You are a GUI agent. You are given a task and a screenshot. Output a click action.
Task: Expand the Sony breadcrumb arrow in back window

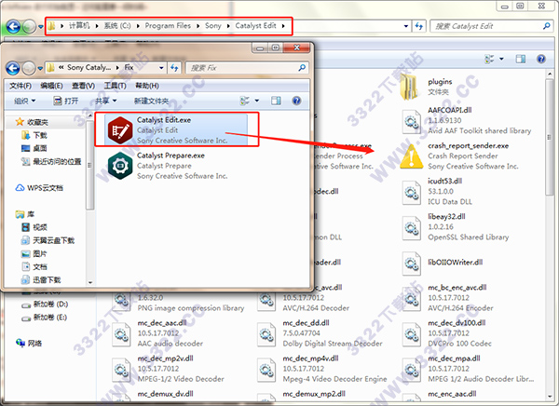(228, 26)
